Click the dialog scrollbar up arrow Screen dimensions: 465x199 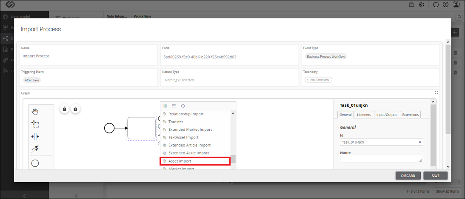point(448,43)
